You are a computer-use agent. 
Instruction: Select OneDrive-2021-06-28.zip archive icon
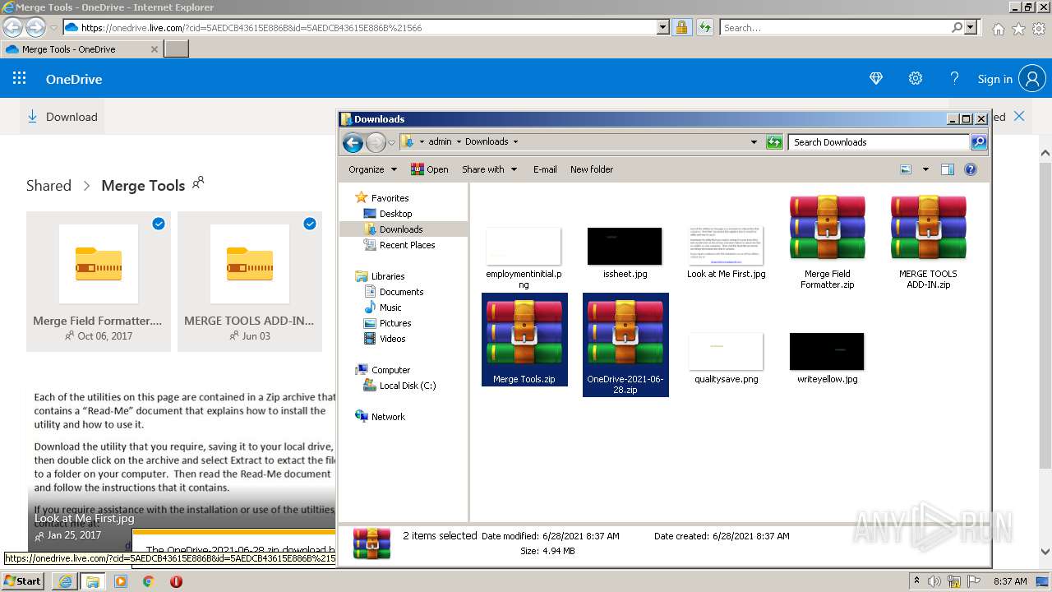pyautogui.click(x=625, y=333)
